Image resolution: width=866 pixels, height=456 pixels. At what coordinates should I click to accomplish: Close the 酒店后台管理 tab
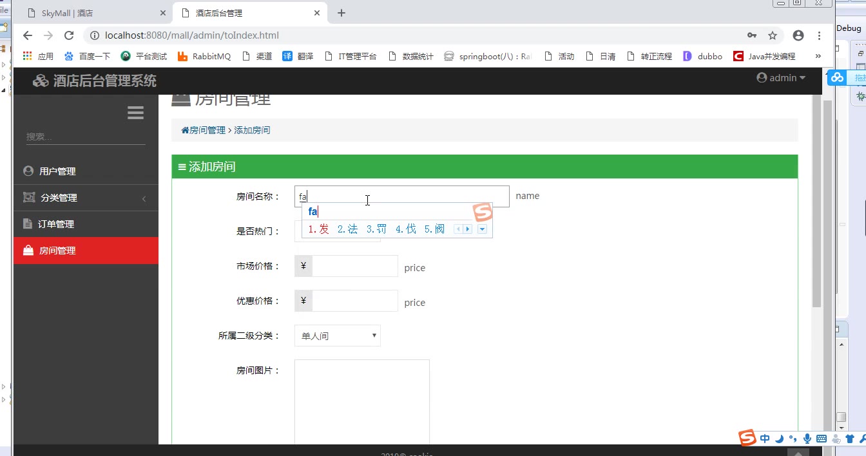[x=316, y=13]
